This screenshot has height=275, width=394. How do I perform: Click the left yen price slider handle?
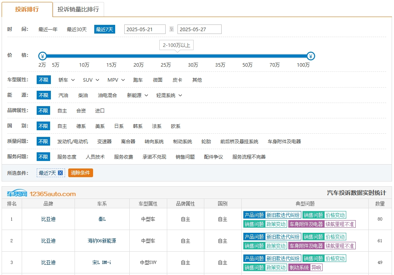pos(43,56)
